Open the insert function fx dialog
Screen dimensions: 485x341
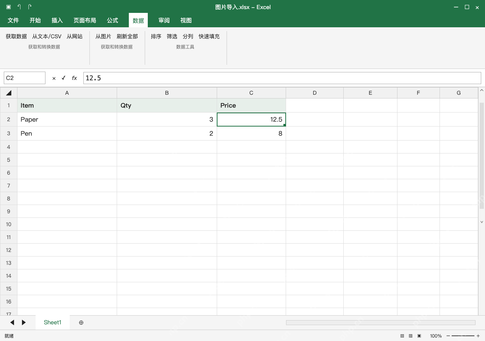(74, 78)
